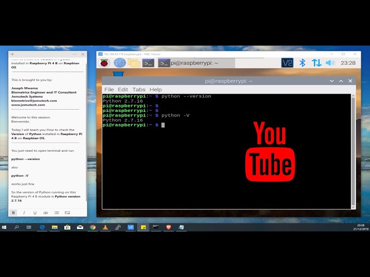Open the File Manager folder icon in Pi panel

134,63
